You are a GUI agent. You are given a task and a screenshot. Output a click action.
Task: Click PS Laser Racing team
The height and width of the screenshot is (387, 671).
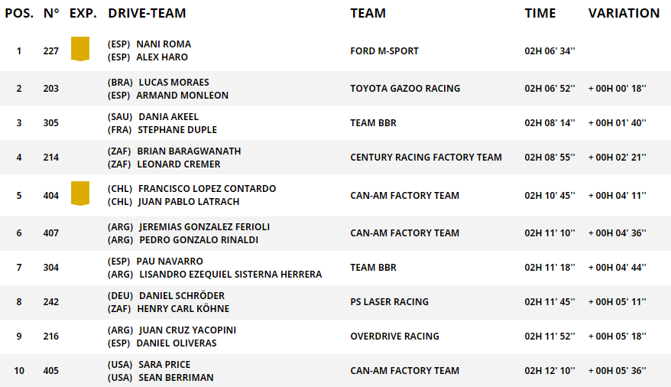tap(389, 302)
